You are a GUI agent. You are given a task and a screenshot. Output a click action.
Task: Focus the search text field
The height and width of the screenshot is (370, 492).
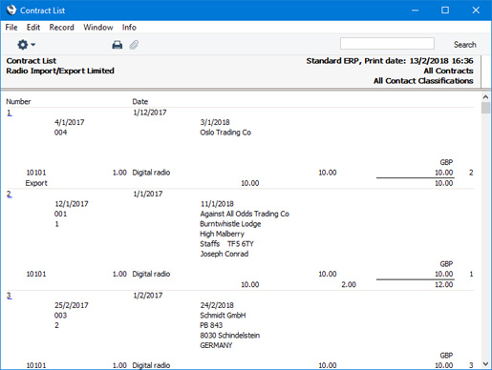point(387,44)
